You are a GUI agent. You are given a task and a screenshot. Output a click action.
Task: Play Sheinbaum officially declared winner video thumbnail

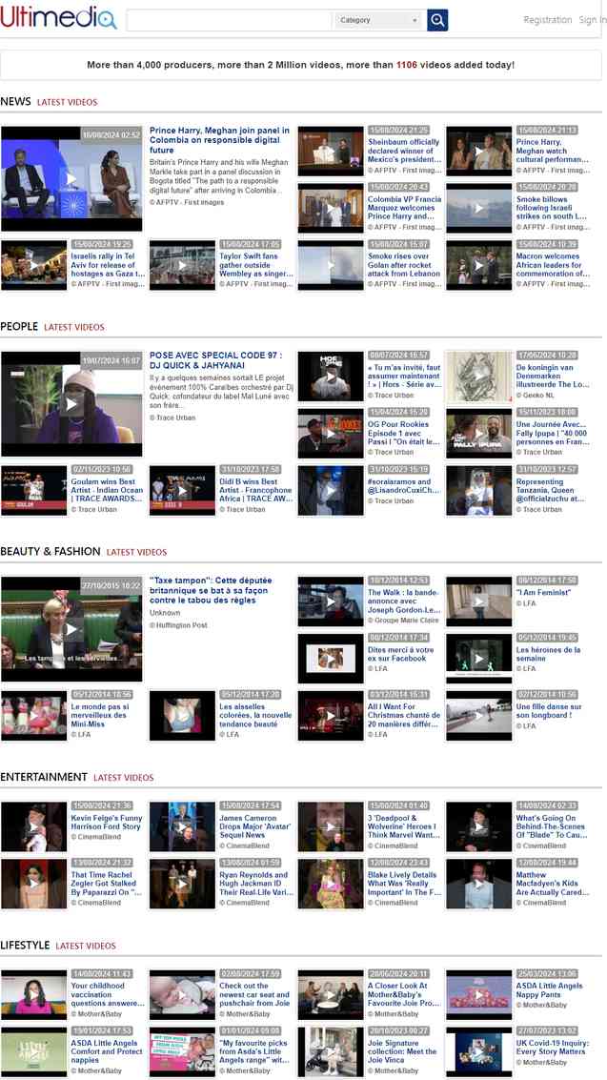point(331,151)
